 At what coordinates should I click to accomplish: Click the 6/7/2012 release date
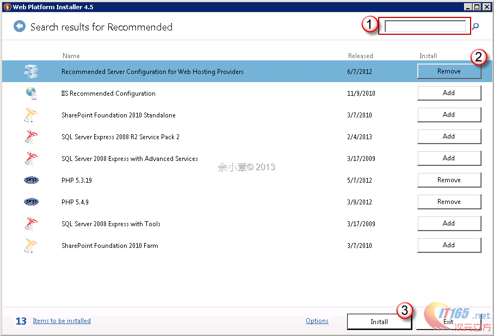[360, 71]
